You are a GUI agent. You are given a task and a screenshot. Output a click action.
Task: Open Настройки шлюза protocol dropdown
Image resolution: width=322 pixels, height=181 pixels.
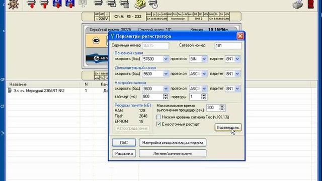pyautogui.click(x=204, y=88)
